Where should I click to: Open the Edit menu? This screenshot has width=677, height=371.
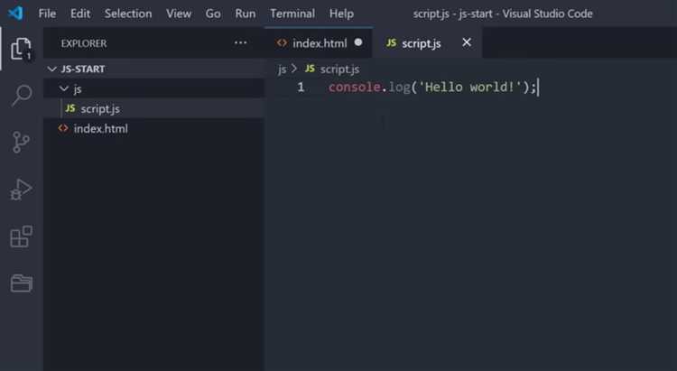(80, 14)
